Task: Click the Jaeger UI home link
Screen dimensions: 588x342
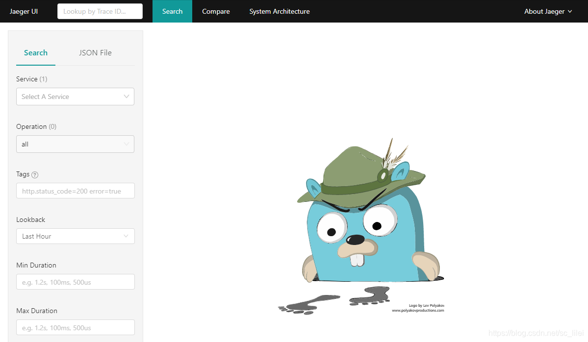Action: point(24,11)
